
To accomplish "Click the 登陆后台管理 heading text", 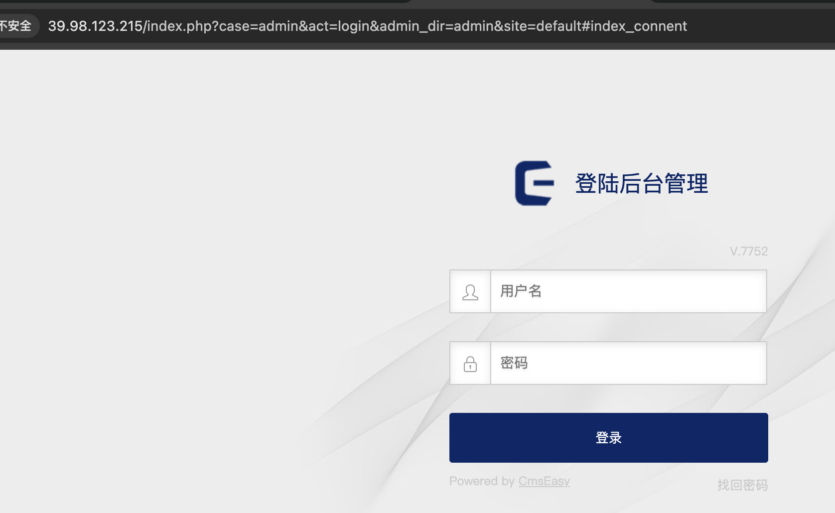I will (x=641, y=183).
